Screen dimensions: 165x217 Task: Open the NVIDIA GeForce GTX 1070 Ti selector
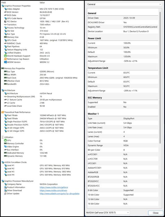108,212
